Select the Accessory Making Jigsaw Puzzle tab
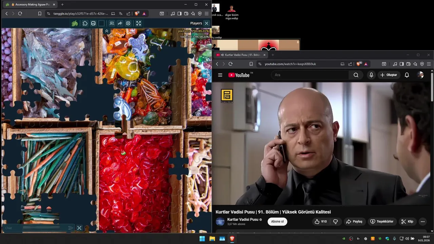Screen dimensions: 434x244 point(30,4)
